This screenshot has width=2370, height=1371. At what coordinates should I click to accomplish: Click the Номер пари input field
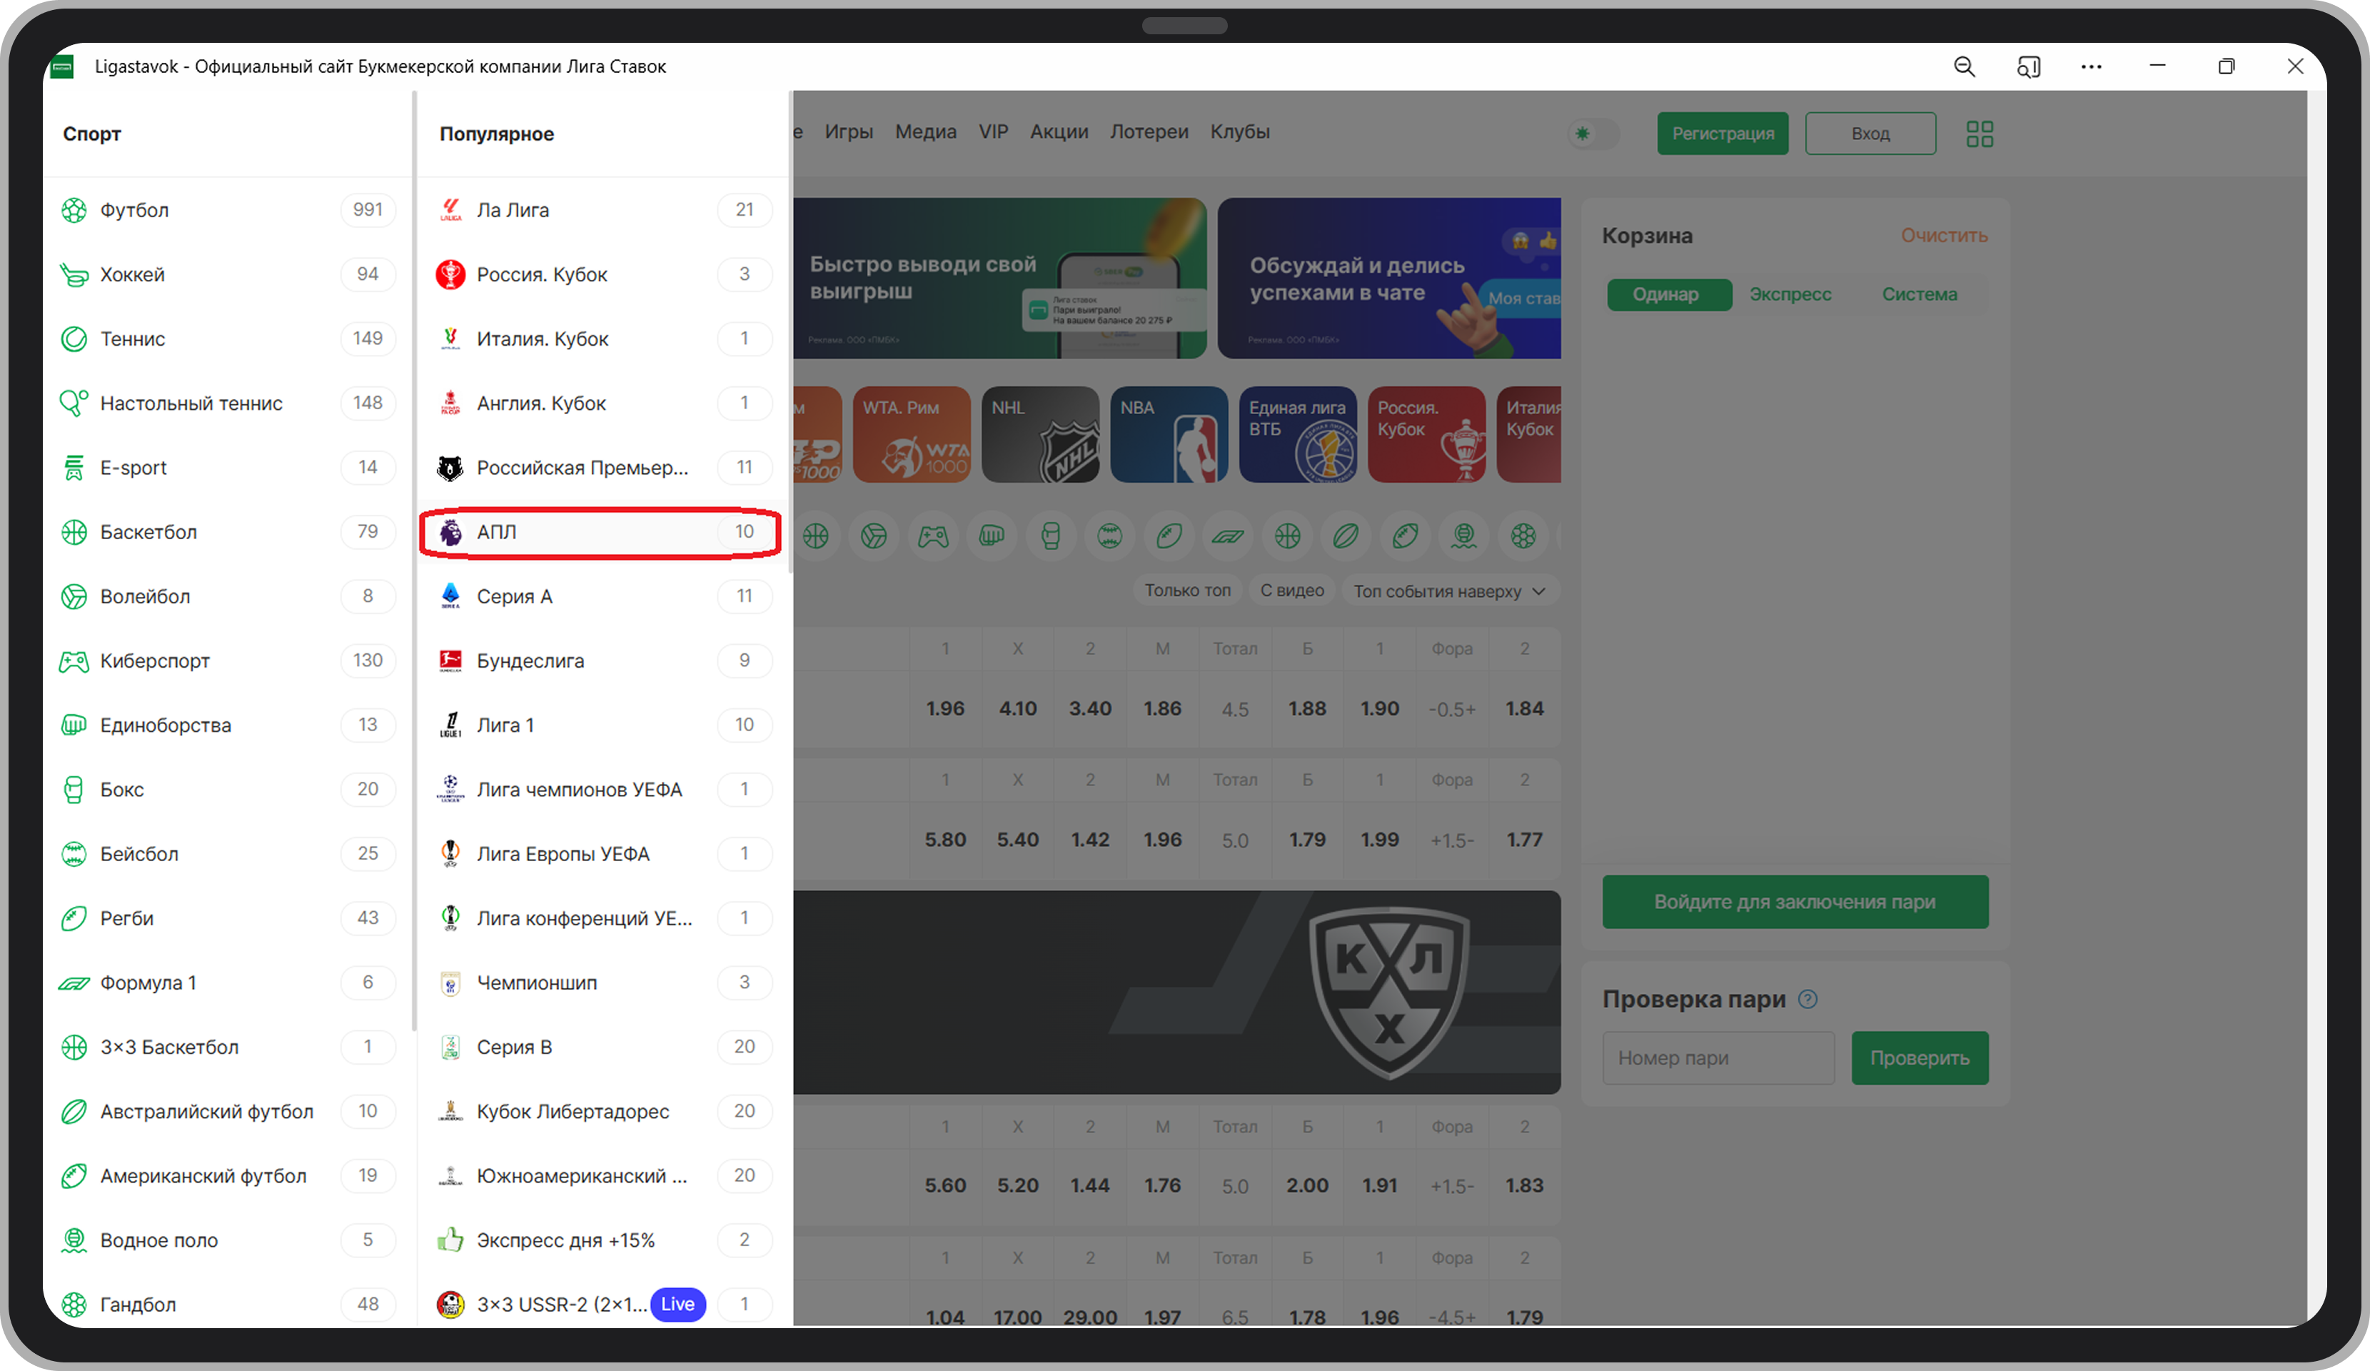coord(1718,1058)
